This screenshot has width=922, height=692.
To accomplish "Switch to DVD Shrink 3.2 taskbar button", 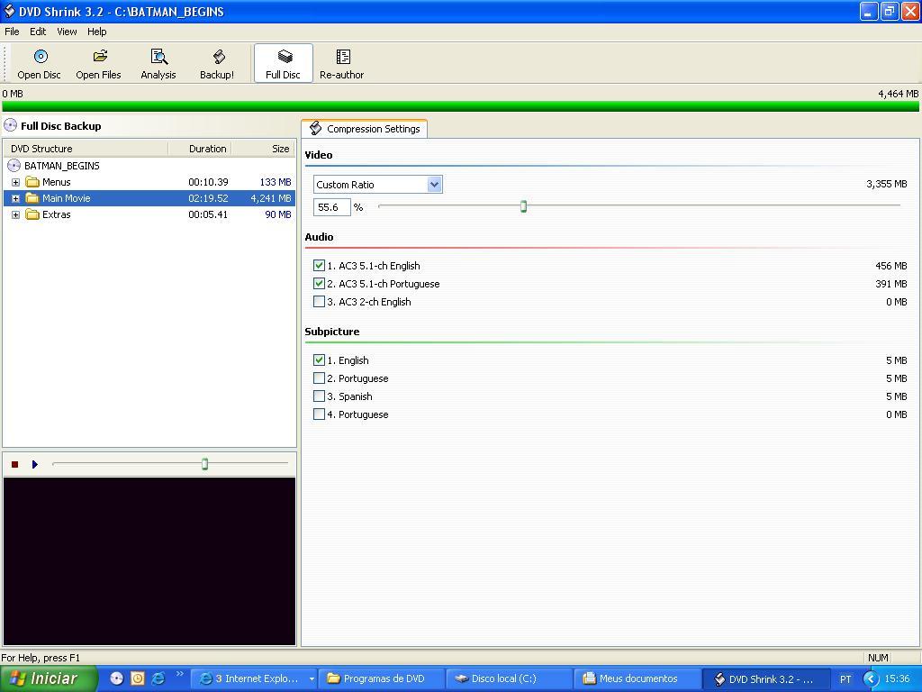I will 765,679.
